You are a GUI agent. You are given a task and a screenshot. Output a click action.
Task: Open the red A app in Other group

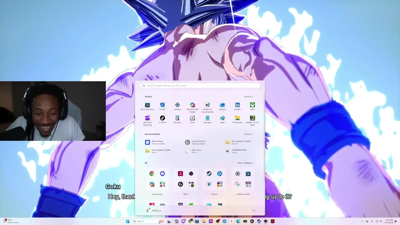point(180,173)
